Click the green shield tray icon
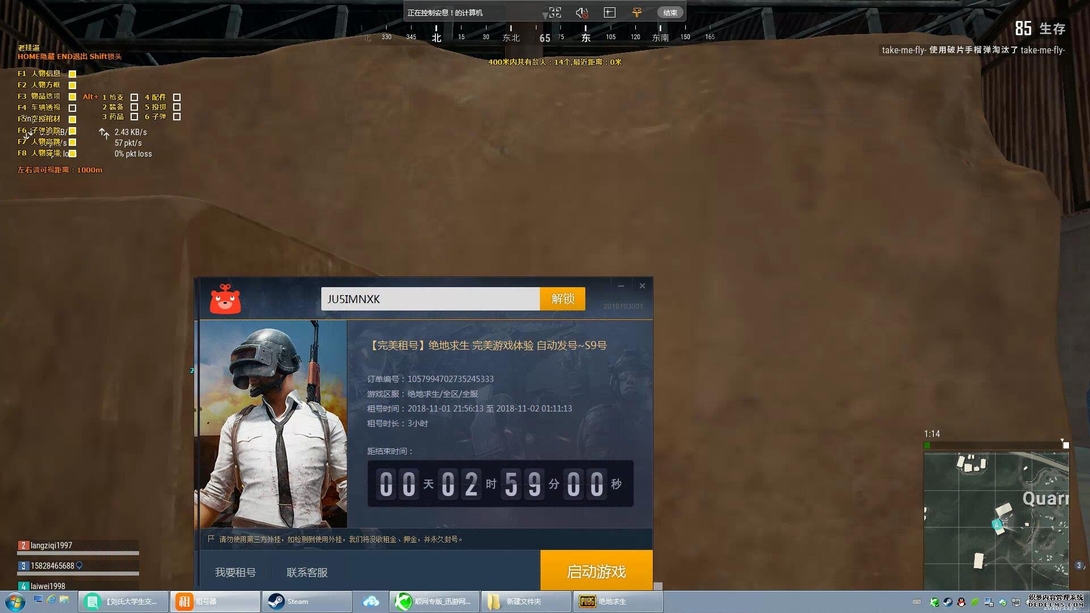Image resolution: width=1090 pixels, height=613 pixels. click(x=934, y=602)
